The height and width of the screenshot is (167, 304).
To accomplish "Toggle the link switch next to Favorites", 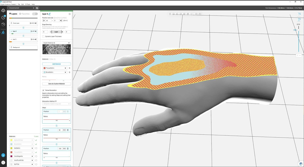I will click(35, 14).
